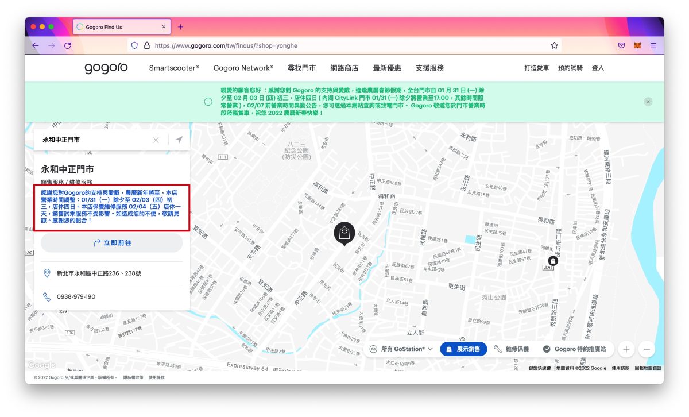Viewport: 689px width, 417px height.
Task: Open 支援服務 in the navigation
Action: coord(429,68)
